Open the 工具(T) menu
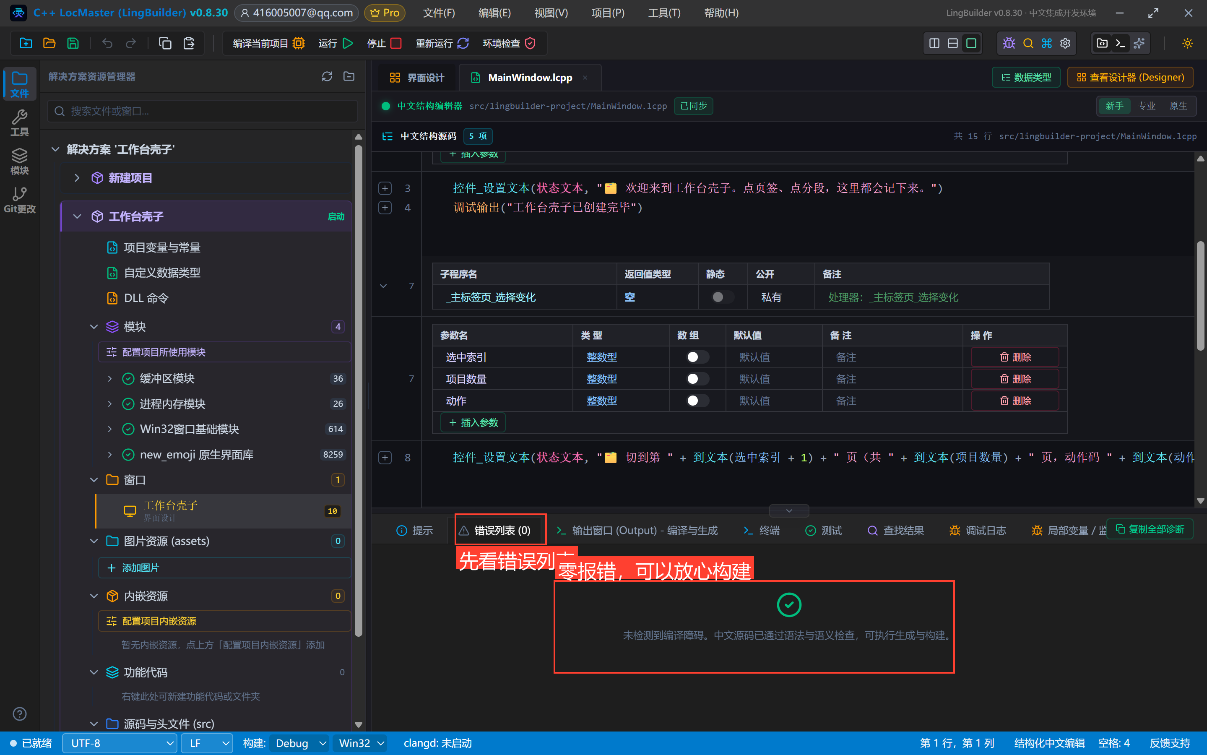 664,13
